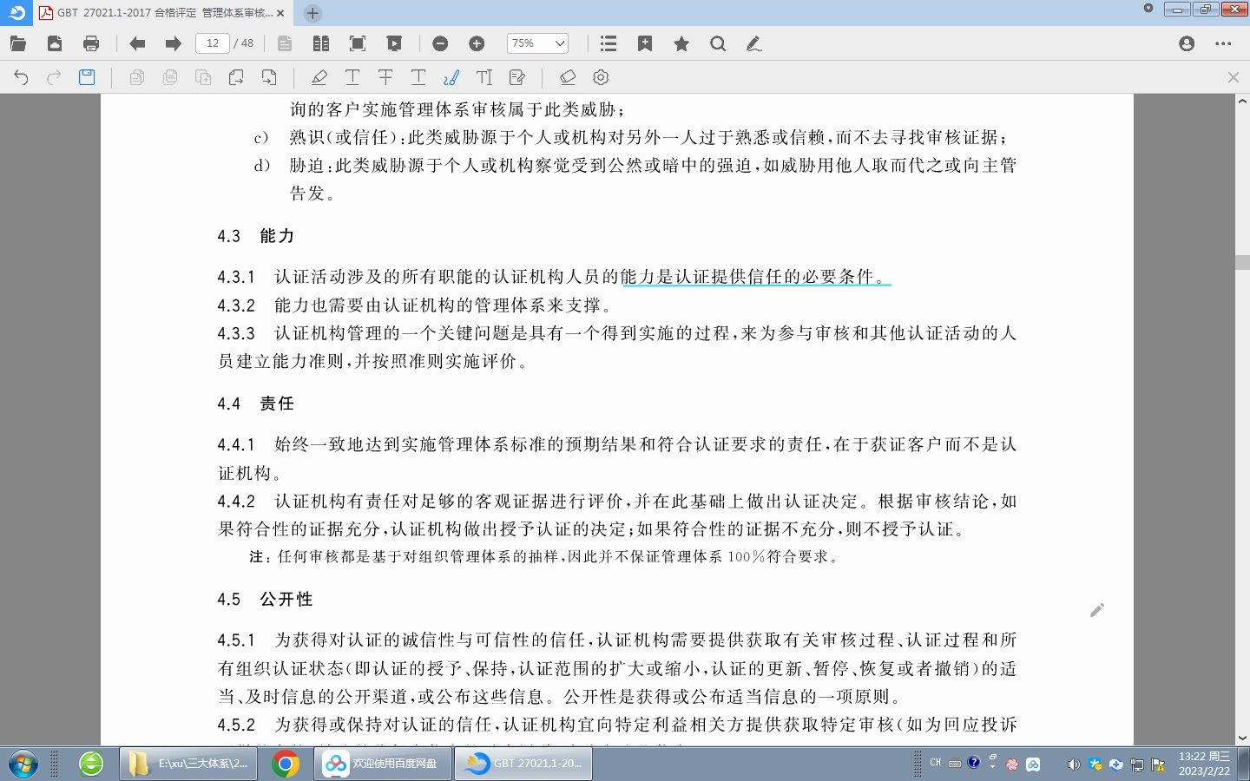Click the paragraph number 4.3.2
This screenshot has height=781, width=1250.
236,305
